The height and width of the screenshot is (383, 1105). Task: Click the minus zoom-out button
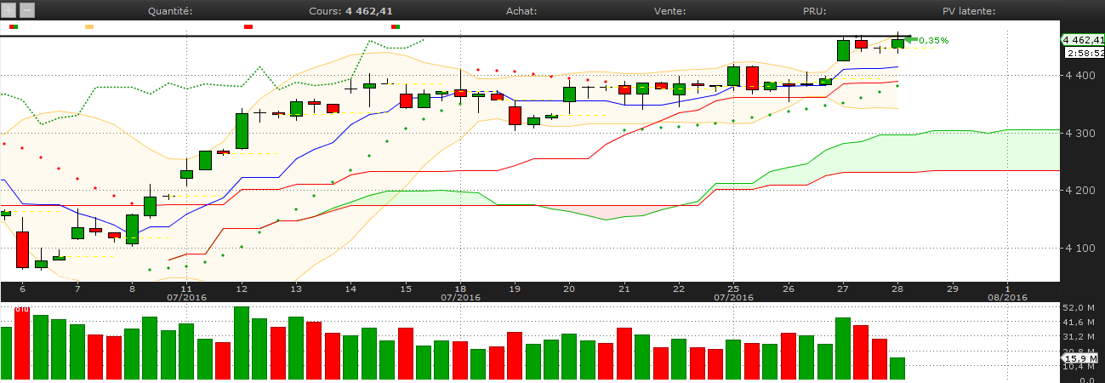[x=26, y=11]
